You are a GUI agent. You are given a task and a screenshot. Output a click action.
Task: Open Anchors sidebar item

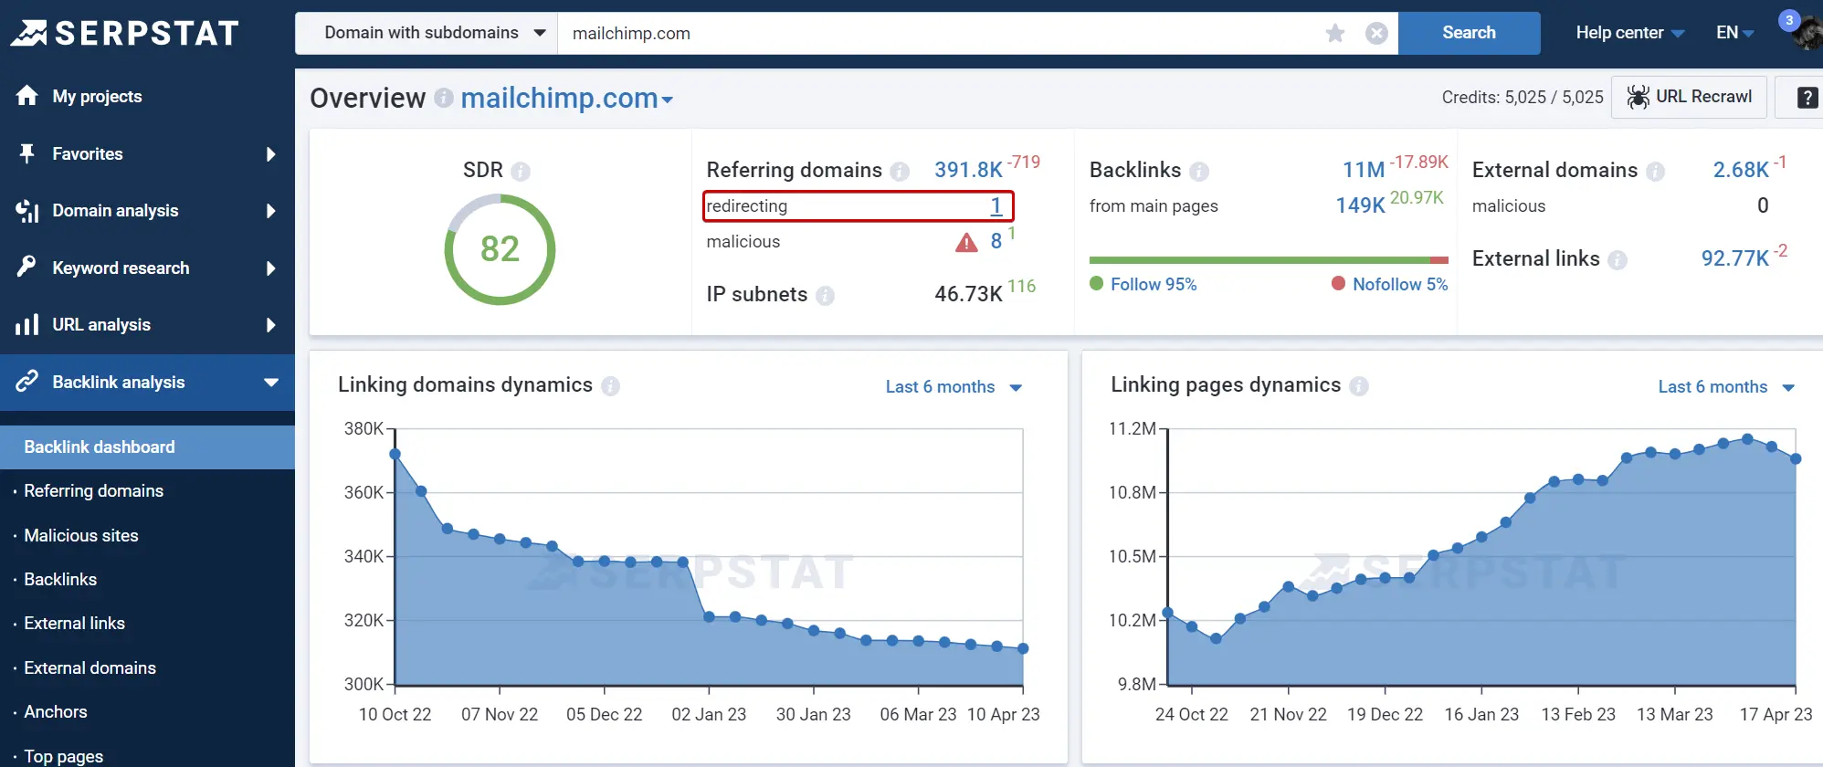tap(56, 712)
